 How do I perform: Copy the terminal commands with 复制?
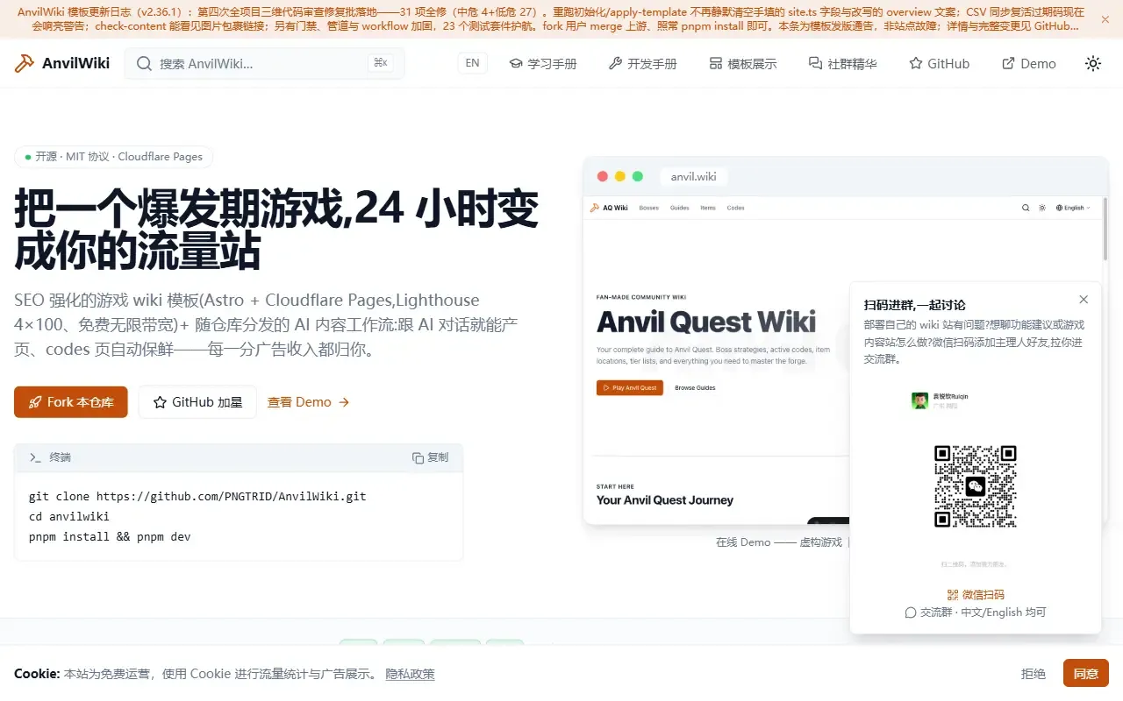click(431, 457)
